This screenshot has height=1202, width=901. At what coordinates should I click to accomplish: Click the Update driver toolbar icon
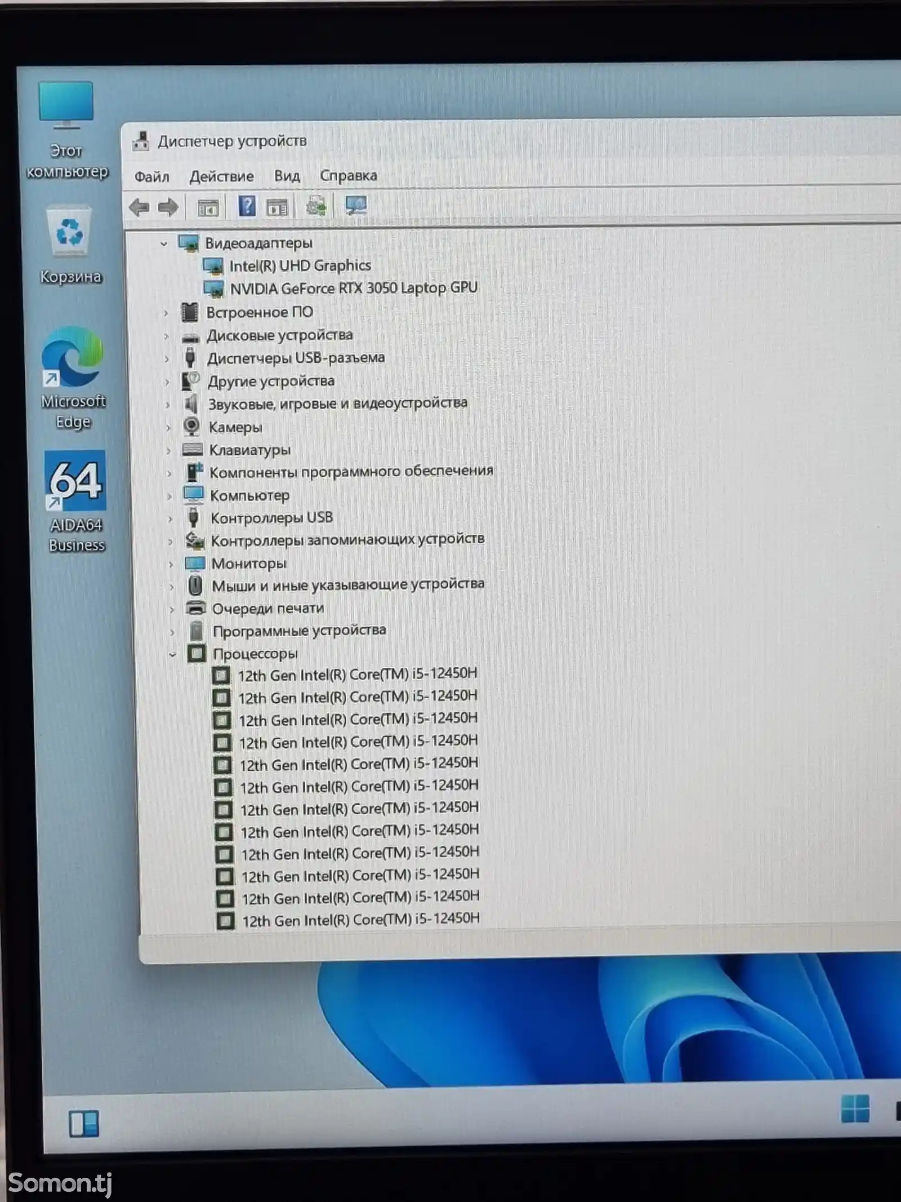[316, 206]
